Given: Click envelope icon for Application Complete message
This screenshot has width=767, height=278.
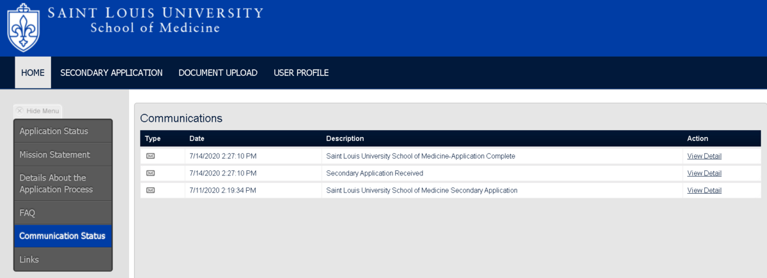Looking at the screenshot, I should [x=150, y=156].
